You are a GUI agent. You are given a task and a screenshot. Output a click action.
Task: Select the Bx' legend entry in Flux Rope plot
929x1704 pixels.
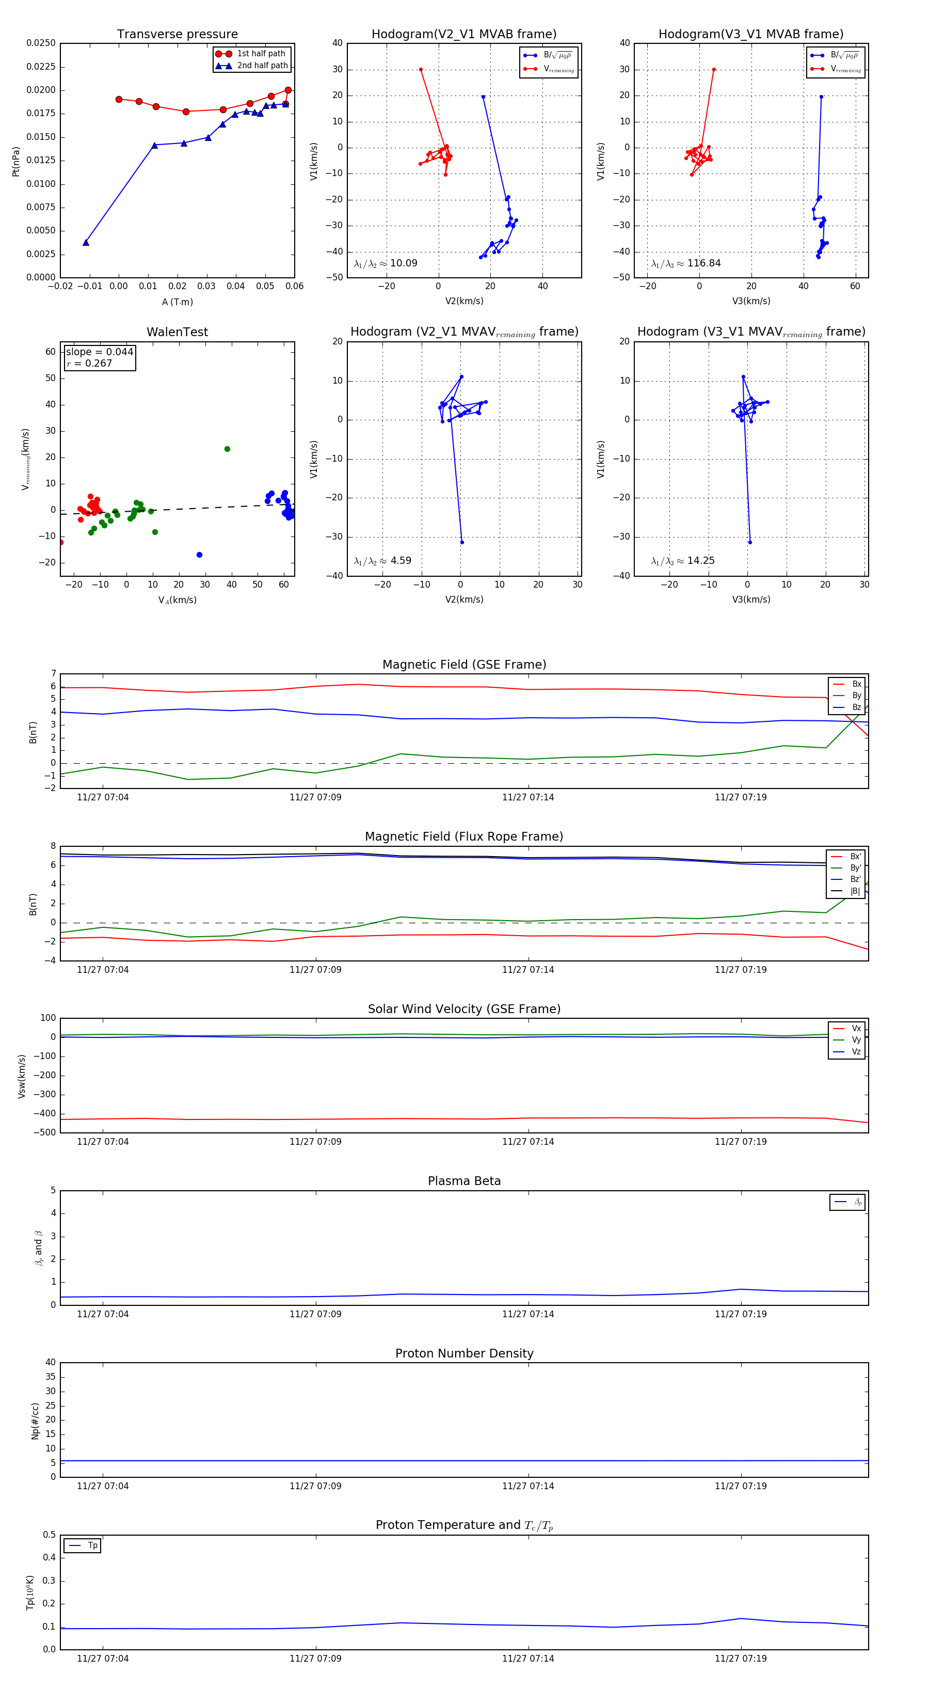pos(846,857)
